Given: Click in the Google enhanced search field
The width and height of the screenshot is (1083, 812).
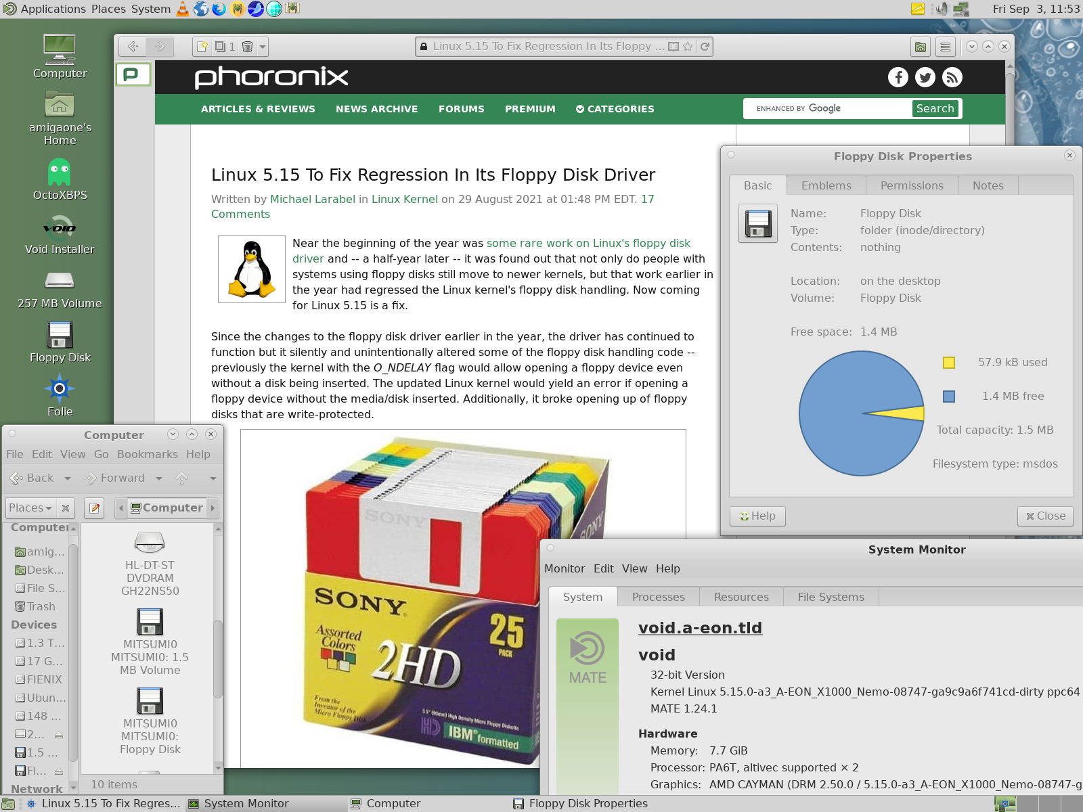Looking at the screenshot, I should [828, 109].
